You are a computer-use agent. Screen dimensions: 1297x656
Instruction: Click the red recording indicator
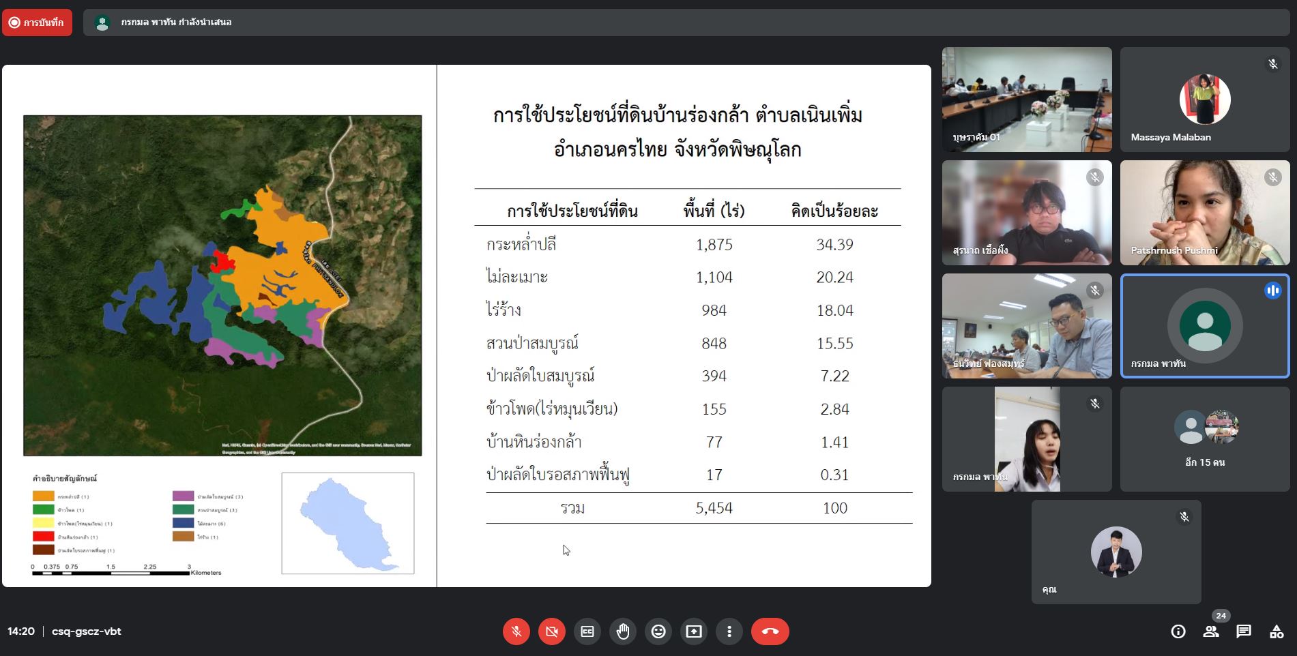37,23
